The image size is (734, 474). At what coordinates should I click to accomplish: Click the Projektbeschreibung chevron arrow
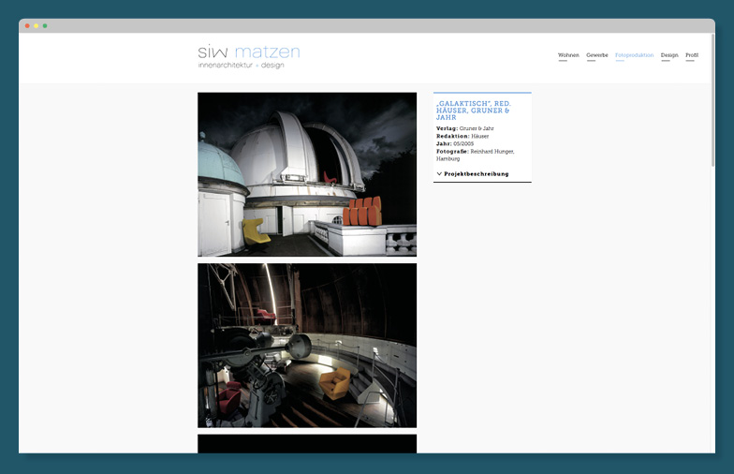[438, 174]
